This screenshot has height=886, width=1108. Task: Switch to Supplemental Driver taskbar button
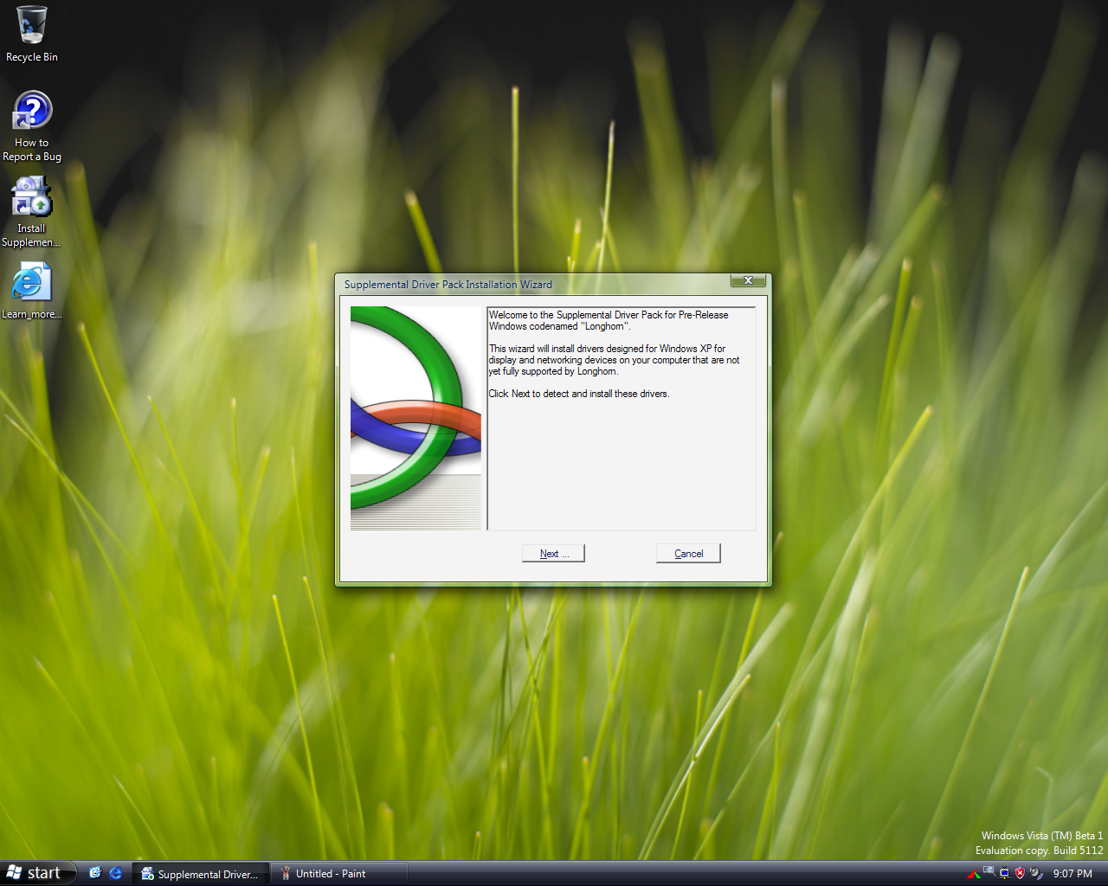pos(201,874)
